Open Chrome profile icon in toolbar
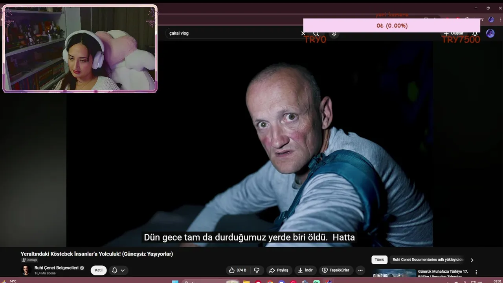 (491, 19)
